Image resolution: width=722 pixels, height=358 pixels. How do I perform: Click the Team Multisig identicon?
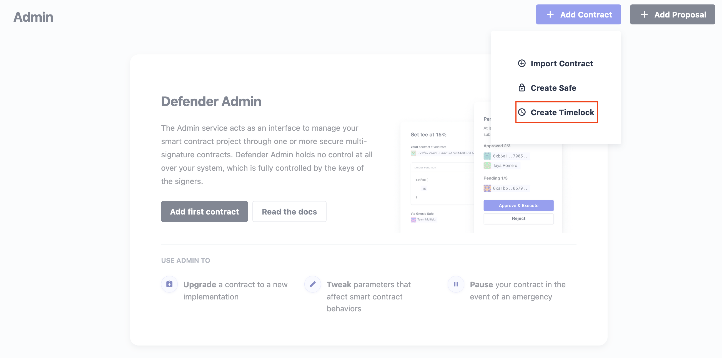pyautogui.click(x=413, y=220)
